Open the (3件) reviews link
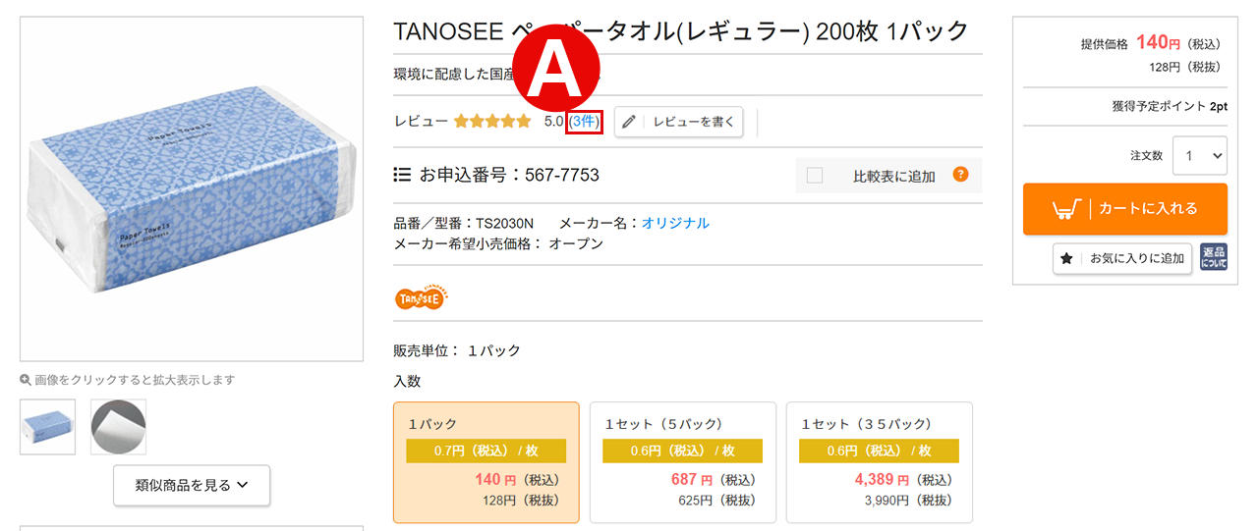The width and height of the screenshot is (1258, 531). [584, 122]
